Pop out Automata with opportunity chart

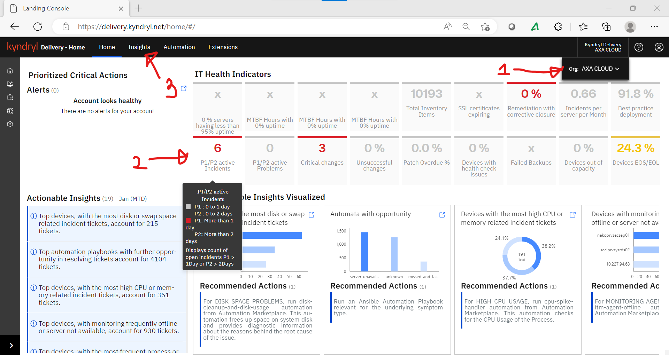(442, 215)
